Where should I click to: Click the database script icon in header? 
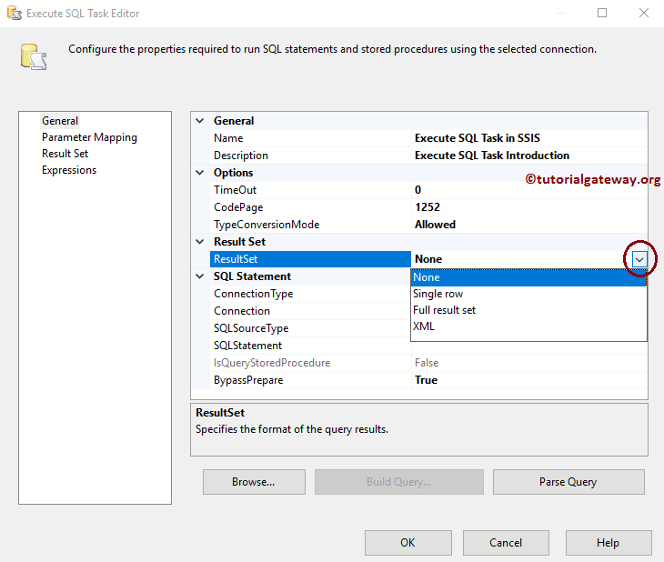click(34, 56)
